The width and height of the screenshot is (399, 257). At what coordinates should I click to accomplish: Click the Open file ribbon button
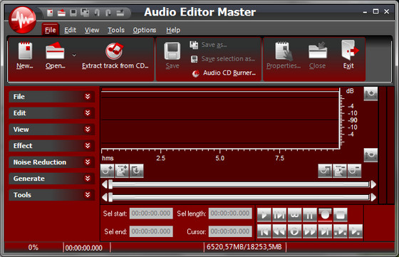click(56, 56)
